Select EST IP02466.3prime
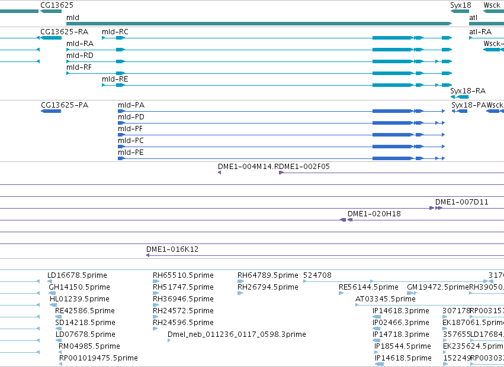This screenshot has height=367, width=504. click(401, 323)
